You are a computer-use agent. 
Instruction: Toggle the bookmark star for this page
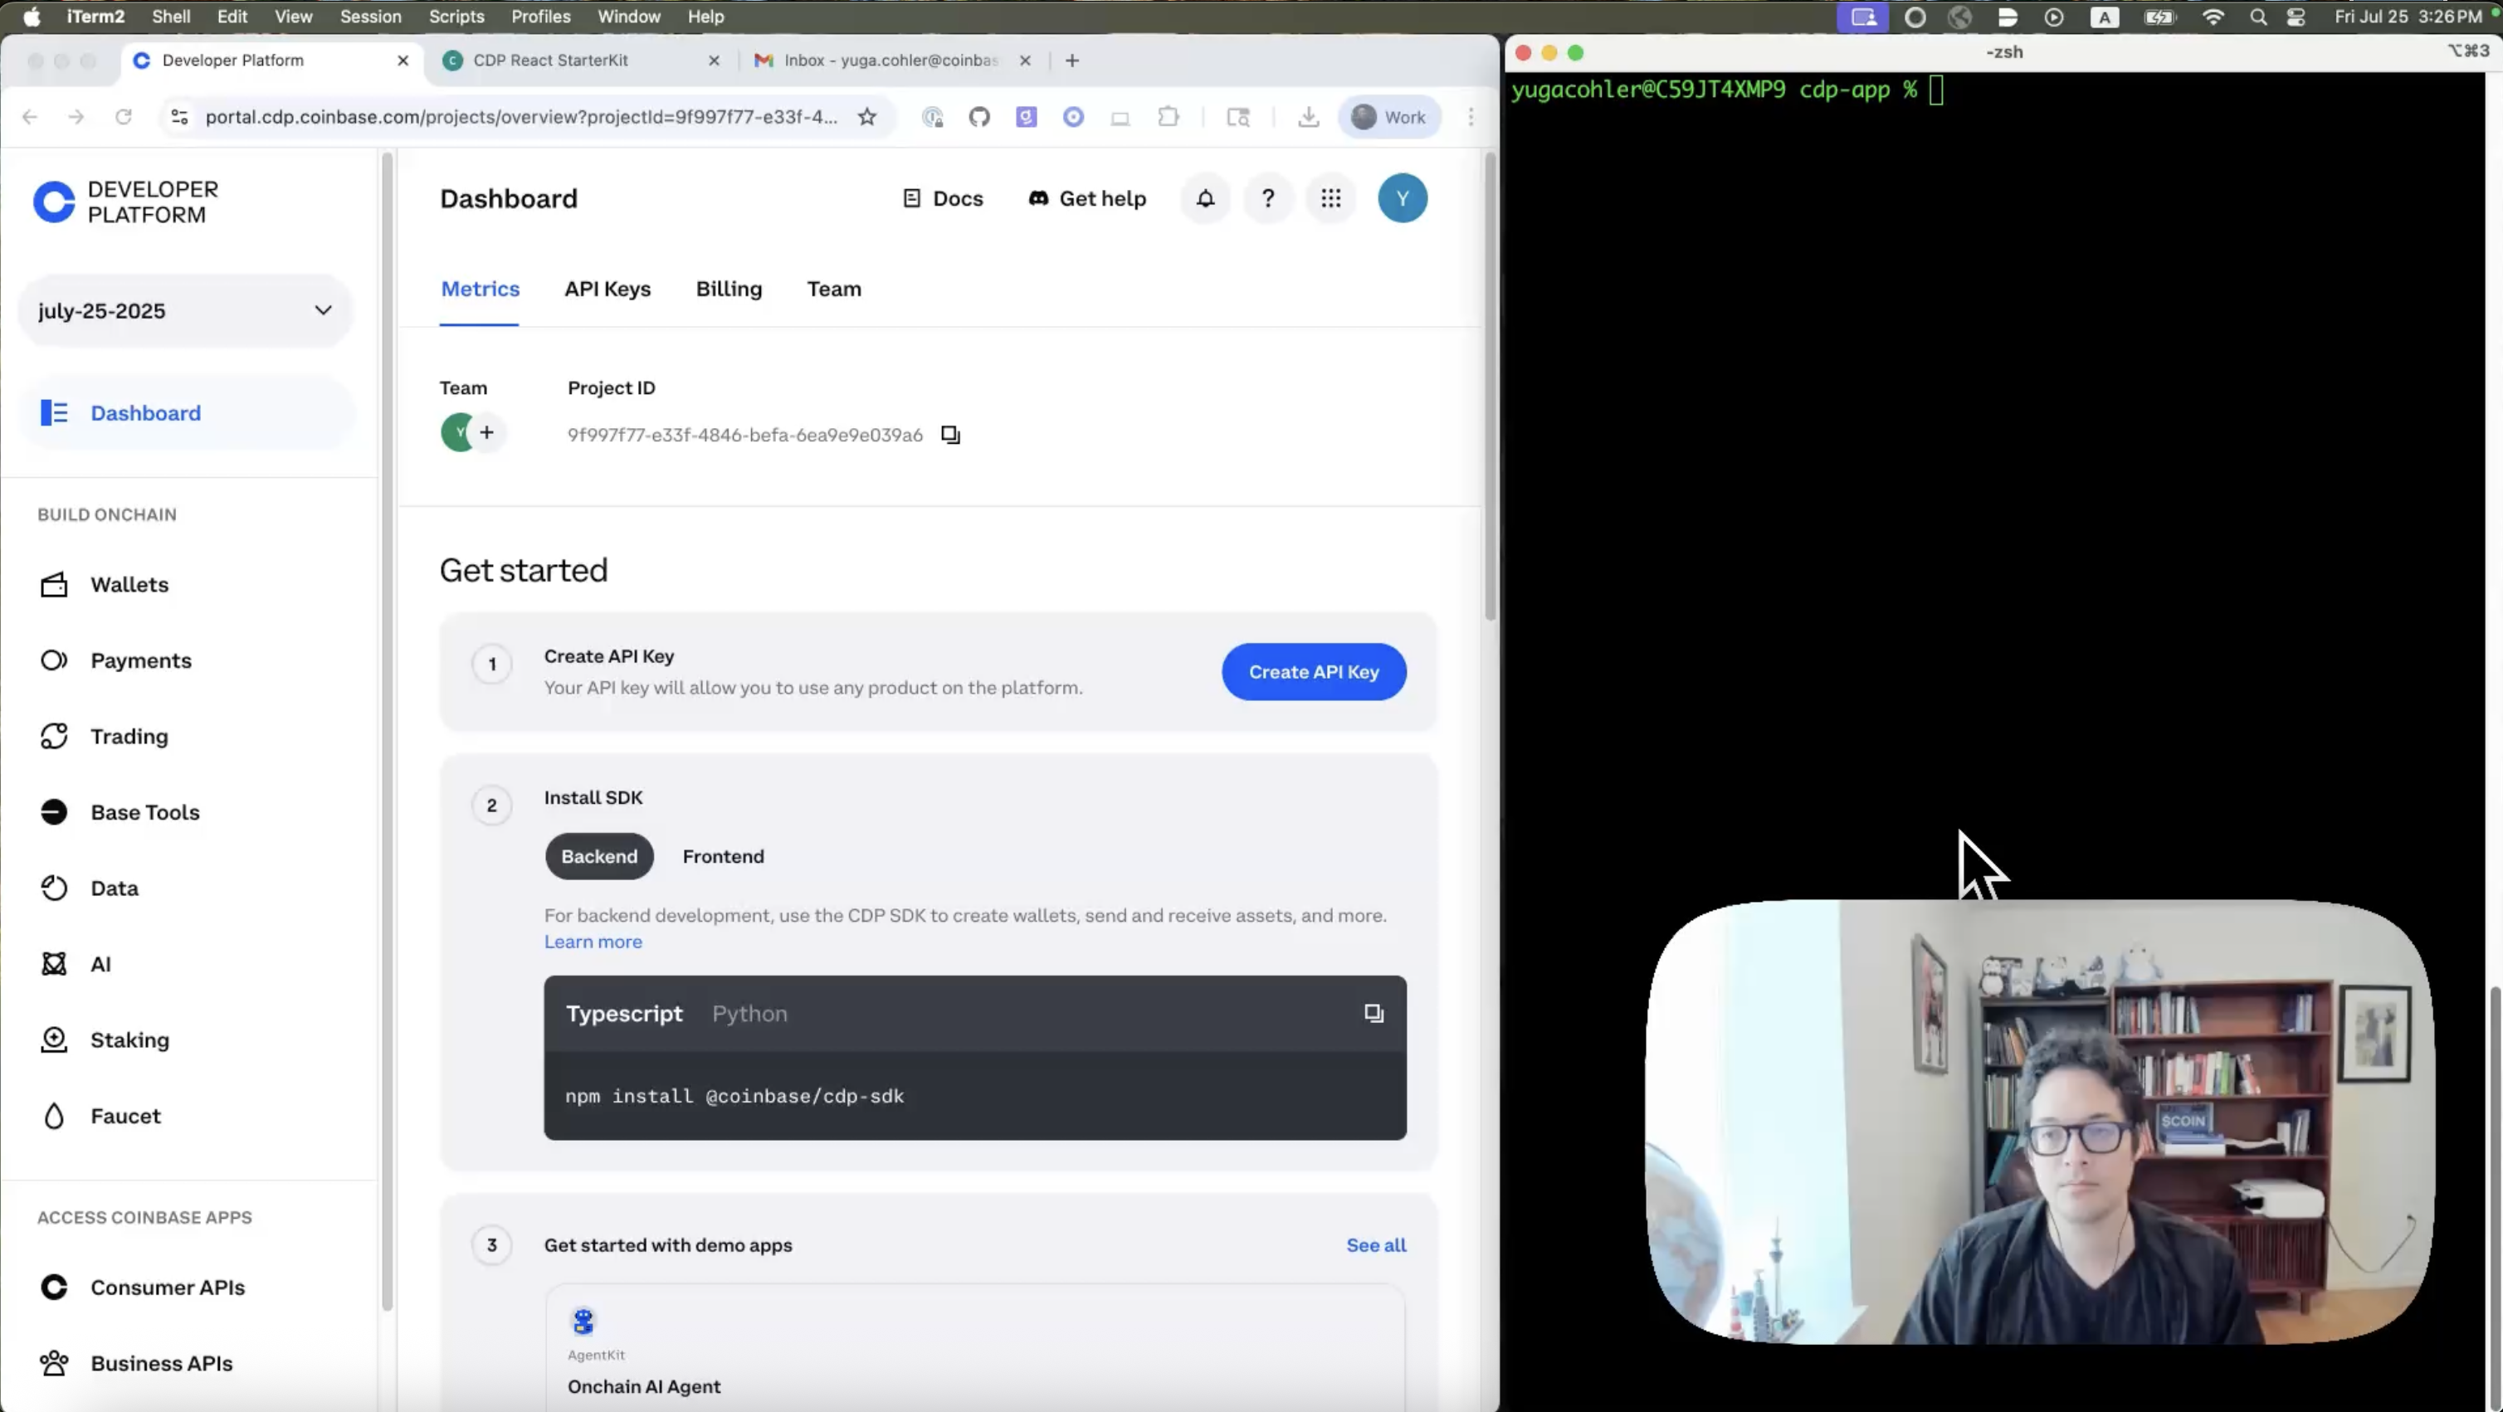pyautogui.click(x=866, y=116)
